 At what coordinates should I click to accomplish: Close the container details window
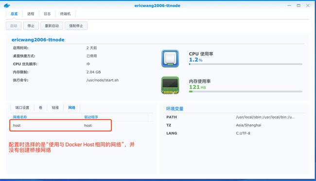click(x=308, y=5)
